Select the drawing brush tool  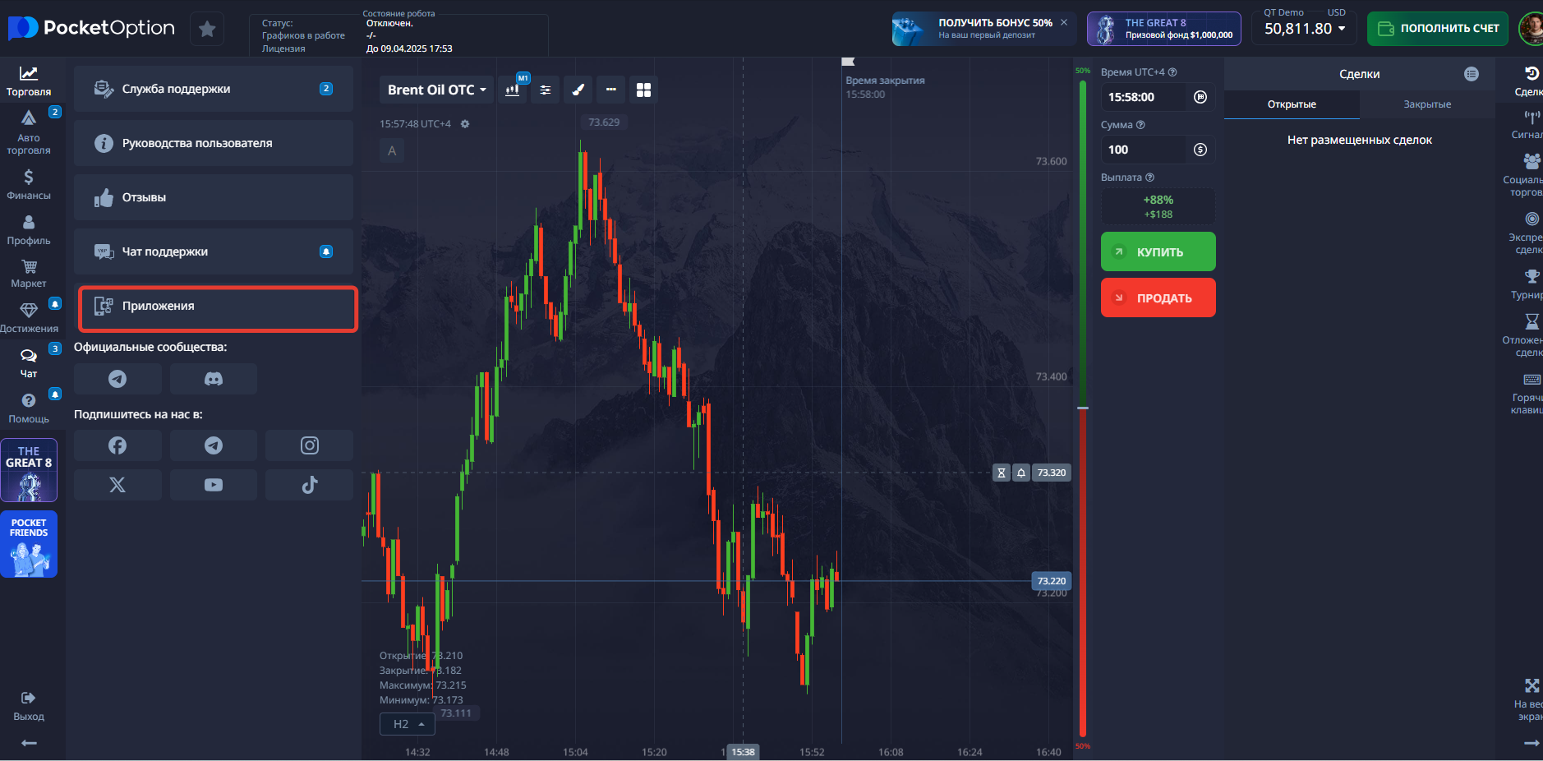point(578,90)
